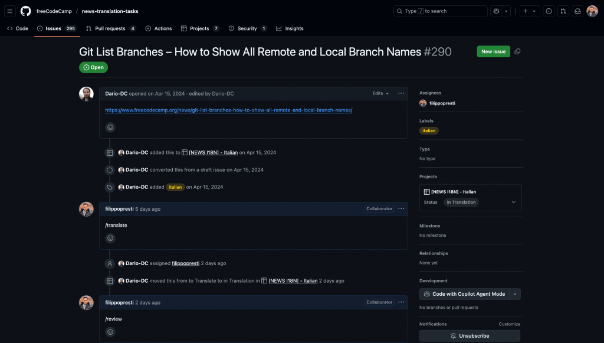Switch to the Code tab
Viewport: 604px width, 343px height.
[x=18, y=28]
